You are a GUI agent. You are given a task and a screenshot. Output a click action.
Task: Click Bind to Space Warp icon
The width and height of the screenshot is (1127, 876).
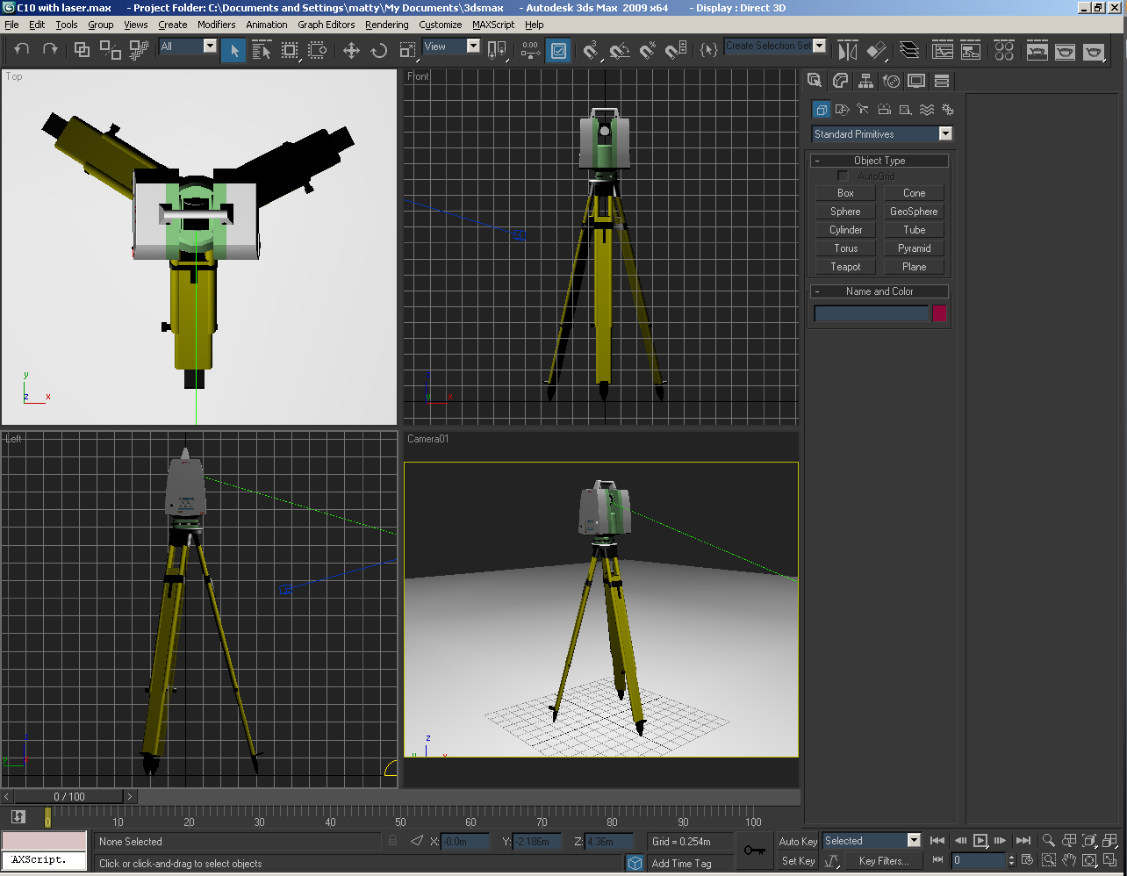pos(138,50)
